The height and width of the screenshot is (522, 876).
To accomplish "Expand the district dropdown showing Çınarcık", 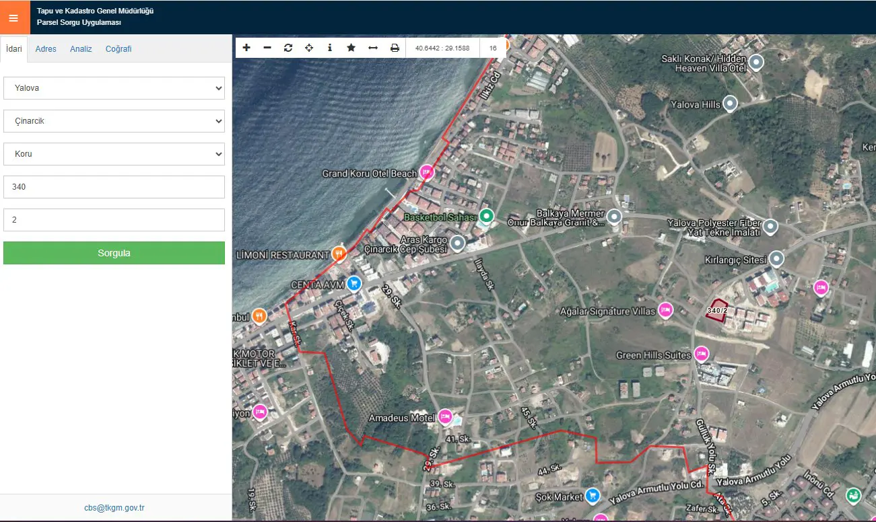I will (114, 121).
